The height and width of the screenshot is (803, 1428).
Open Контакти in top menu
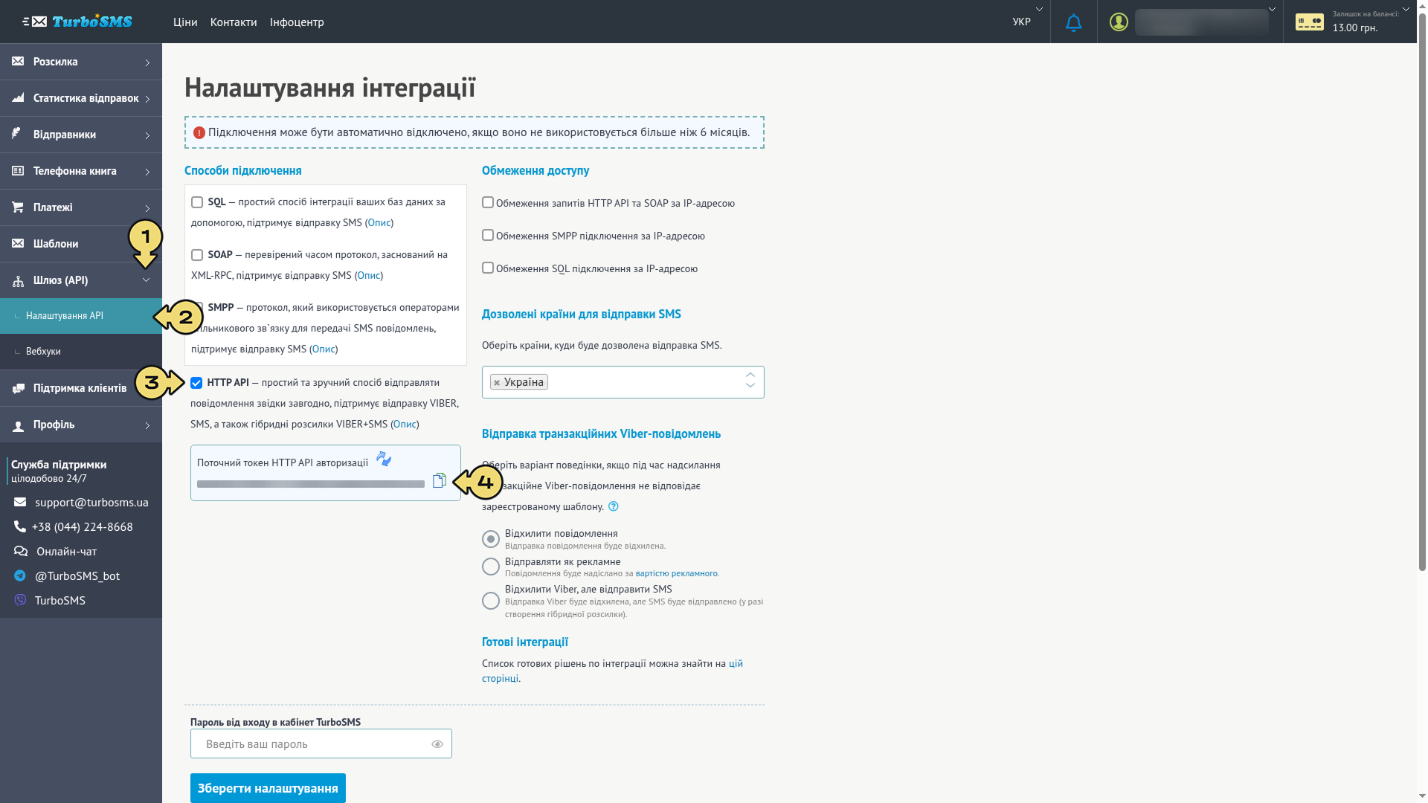(x=234, y=22)
